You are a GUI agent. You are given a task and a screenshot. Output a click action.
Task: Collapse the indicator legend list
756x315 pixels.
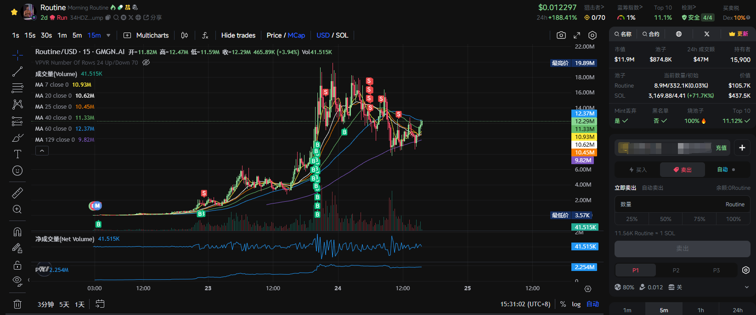point(42,151)
